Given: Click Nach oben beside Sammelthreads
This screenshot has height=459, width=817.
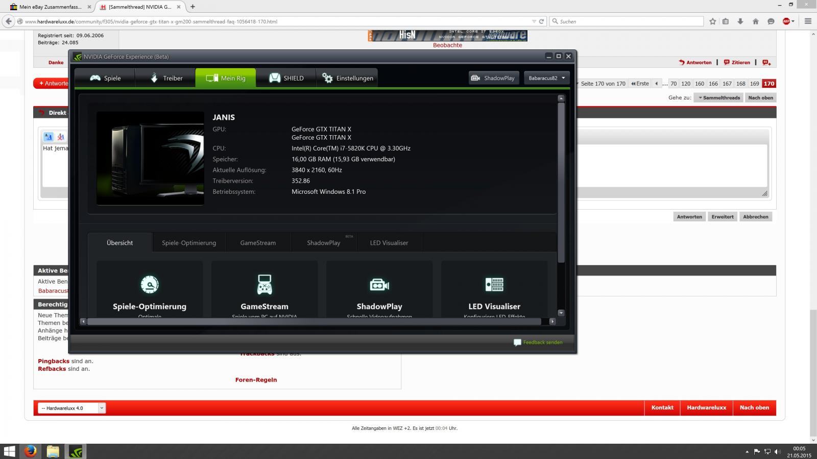Looking at the screenshot, I should pyautogui.click(x=760, y=97).
